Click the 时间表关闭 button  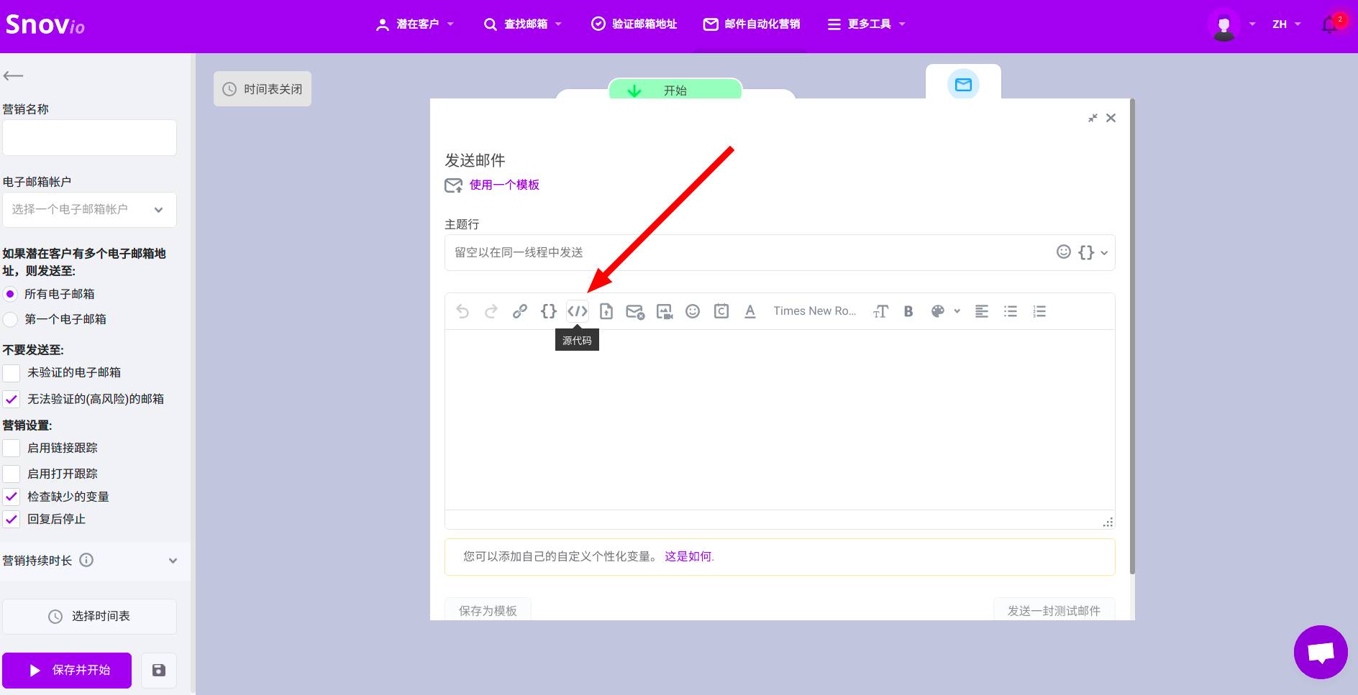(263, 89)
